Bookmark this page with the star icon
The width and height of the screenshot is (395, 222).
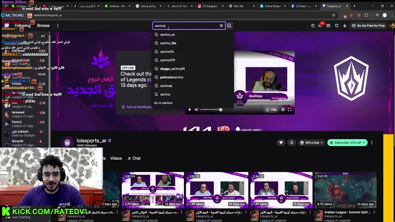[334, 15]
